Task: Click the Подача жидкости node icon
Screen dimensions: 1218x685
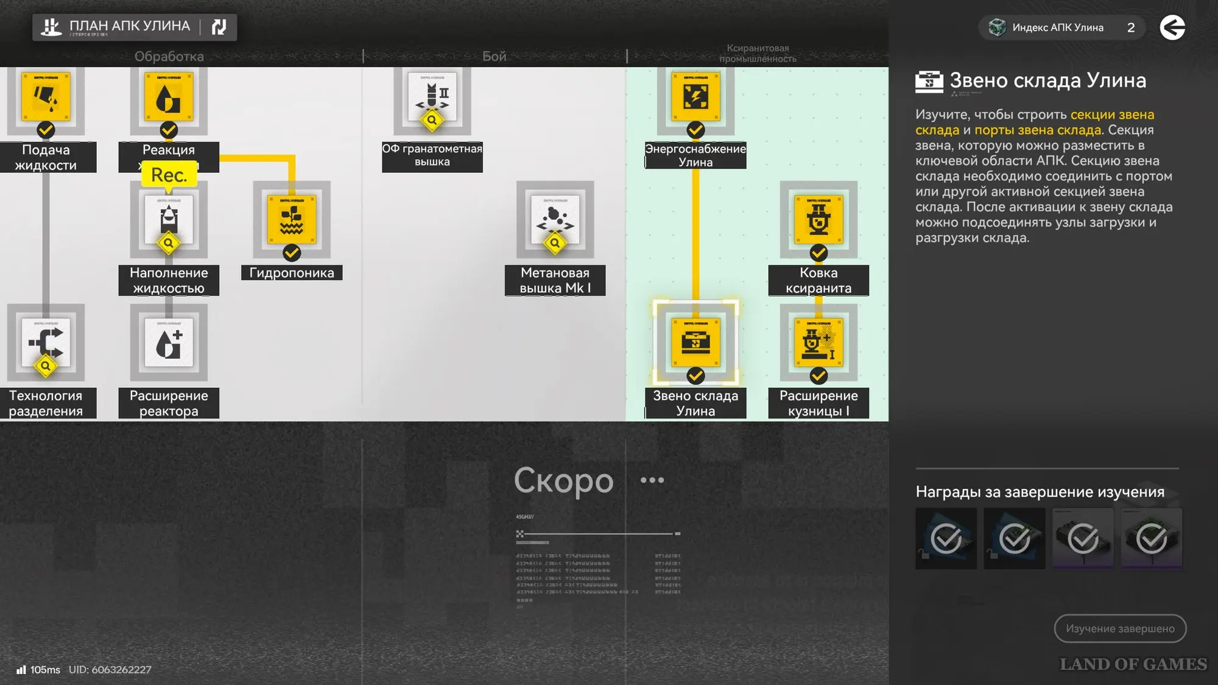Action: point(46,97)
